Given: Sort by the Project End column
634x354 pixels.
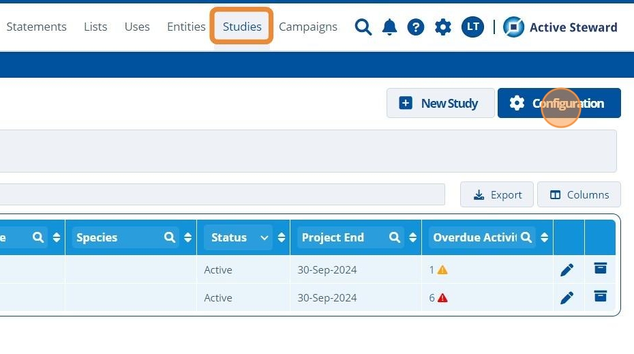Looking at the screenshot, I should (413, 237).
